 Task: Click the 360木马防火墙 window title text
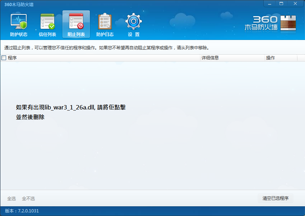pos(19,4)
